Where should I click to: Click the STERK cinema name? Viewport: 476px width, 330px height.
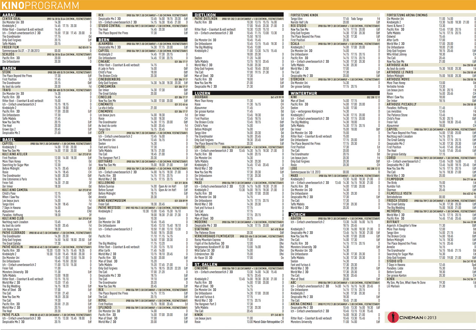[7, 72]
